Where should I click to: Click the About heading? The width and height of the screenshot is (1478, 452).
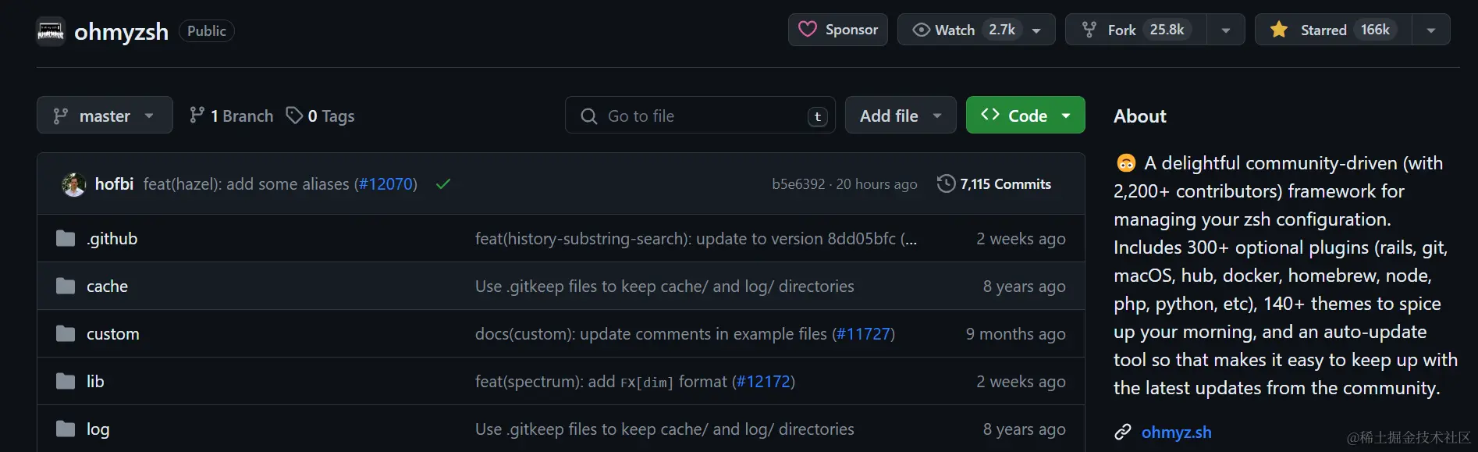(1139, 116)
